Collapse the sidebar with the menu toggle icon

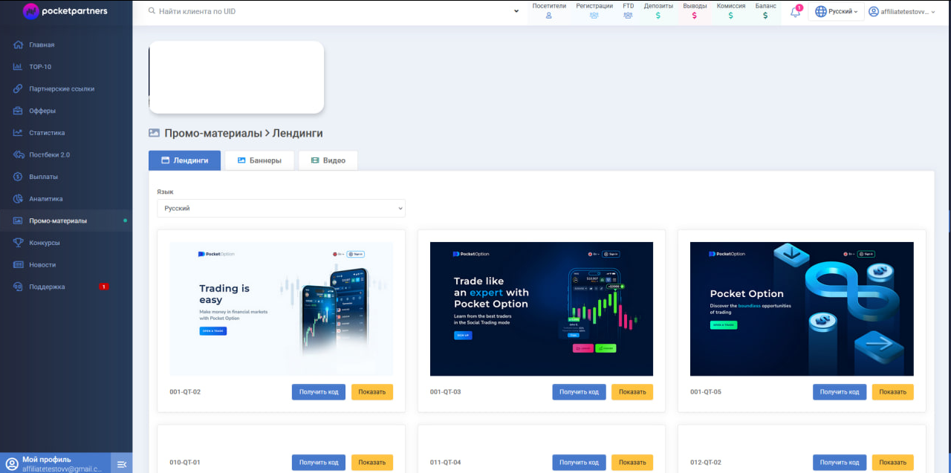pos(123,464)
